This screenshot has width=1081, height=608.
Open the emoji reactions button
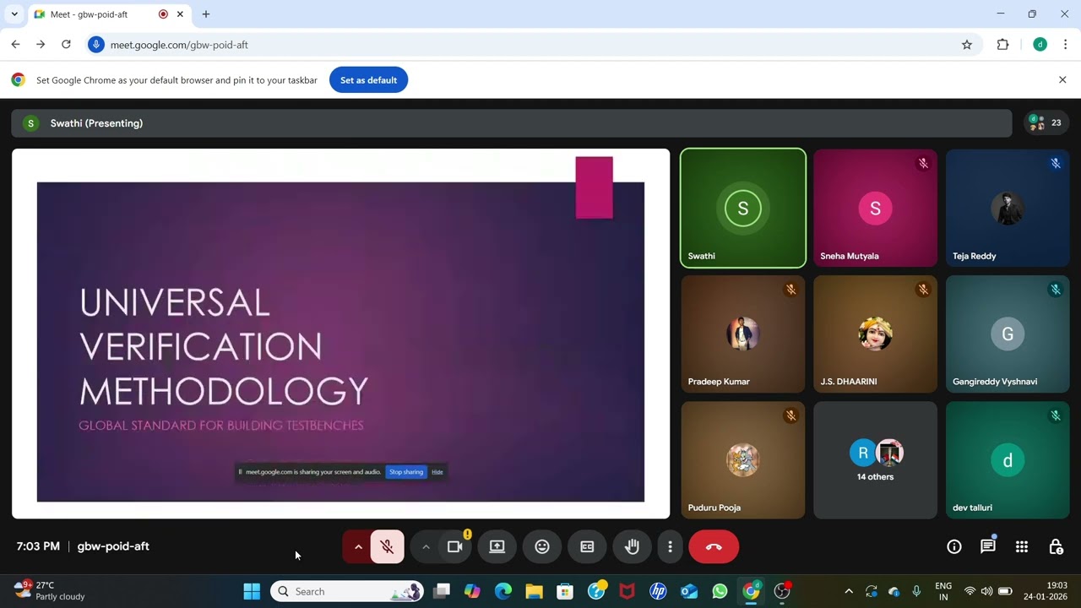tap(542, 547)
